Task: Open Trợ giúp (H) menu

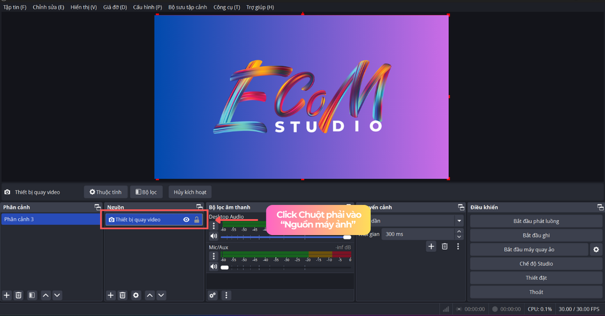Action: tap(260, 7)
